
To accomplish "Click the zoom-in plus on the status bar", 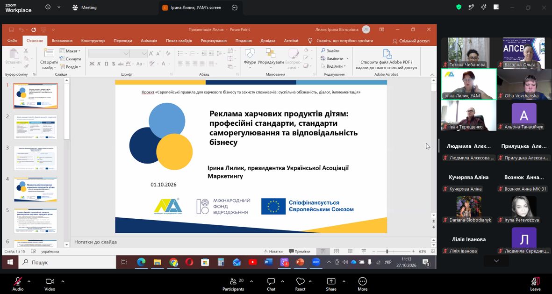I will pyautogui.click(x=413, y=251).
